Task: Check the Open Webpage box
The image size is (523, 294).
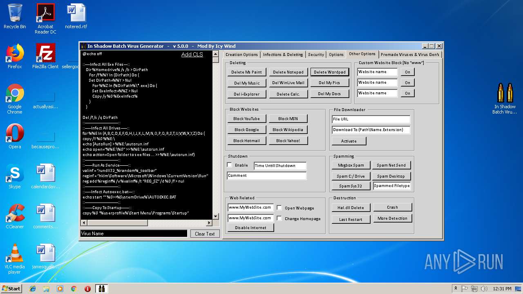Action: tap(279, 207)
